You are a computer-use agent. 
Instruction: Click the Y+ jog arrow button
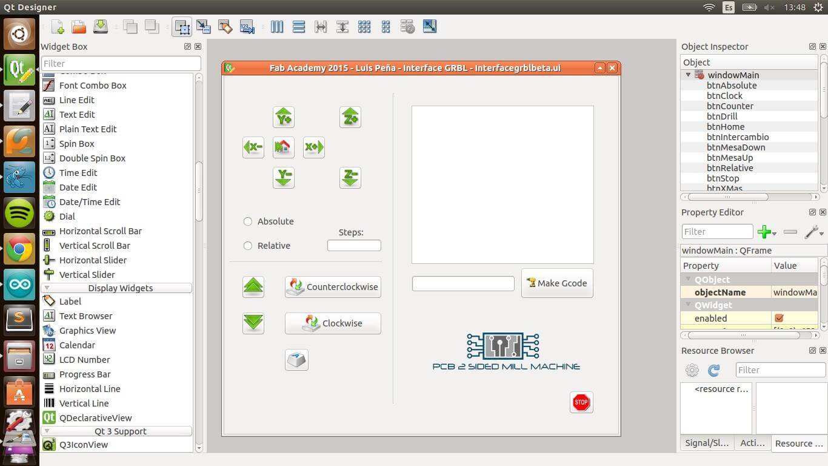(284, 117)
